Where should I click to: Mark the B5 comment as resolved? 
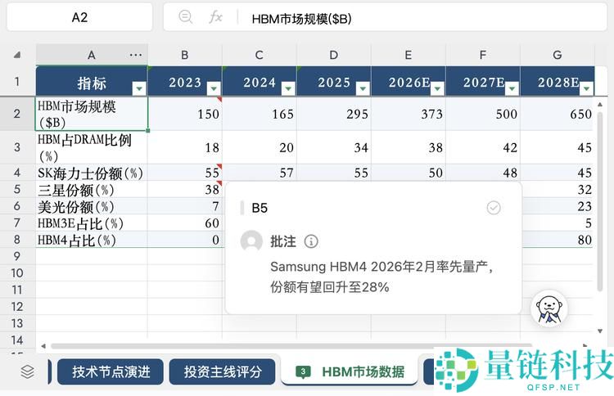[x=494, y=207]
